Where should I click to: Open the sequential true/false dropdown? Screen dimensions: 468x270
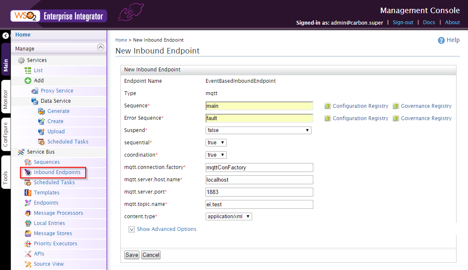(x=216, y=143)
